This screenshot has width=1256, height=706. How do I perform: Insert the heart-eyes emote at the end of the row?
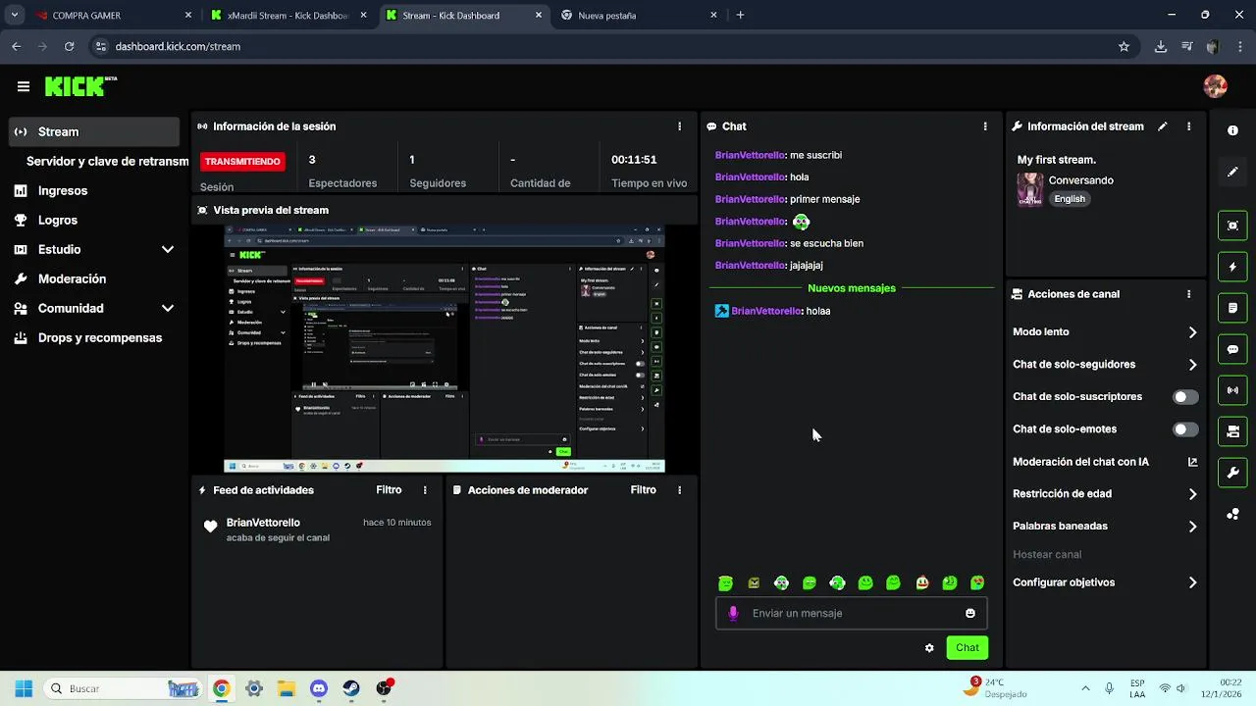[977, 582]
